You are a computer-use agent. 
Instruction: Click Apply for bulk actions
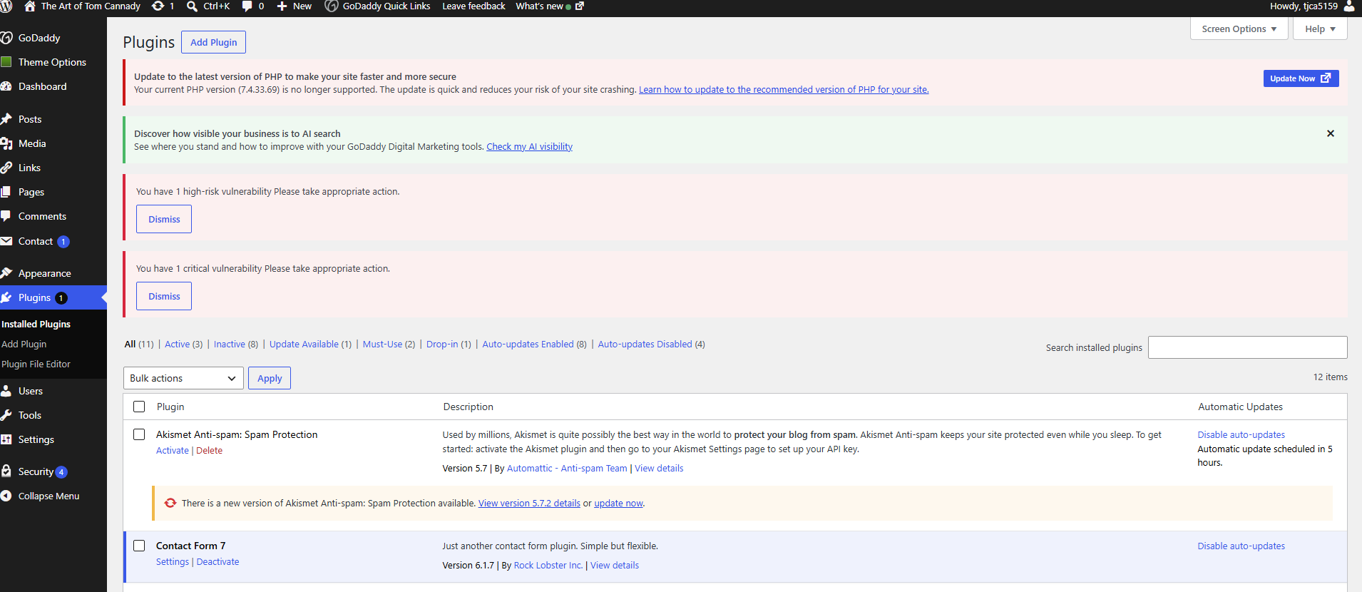tap(270, 378)
